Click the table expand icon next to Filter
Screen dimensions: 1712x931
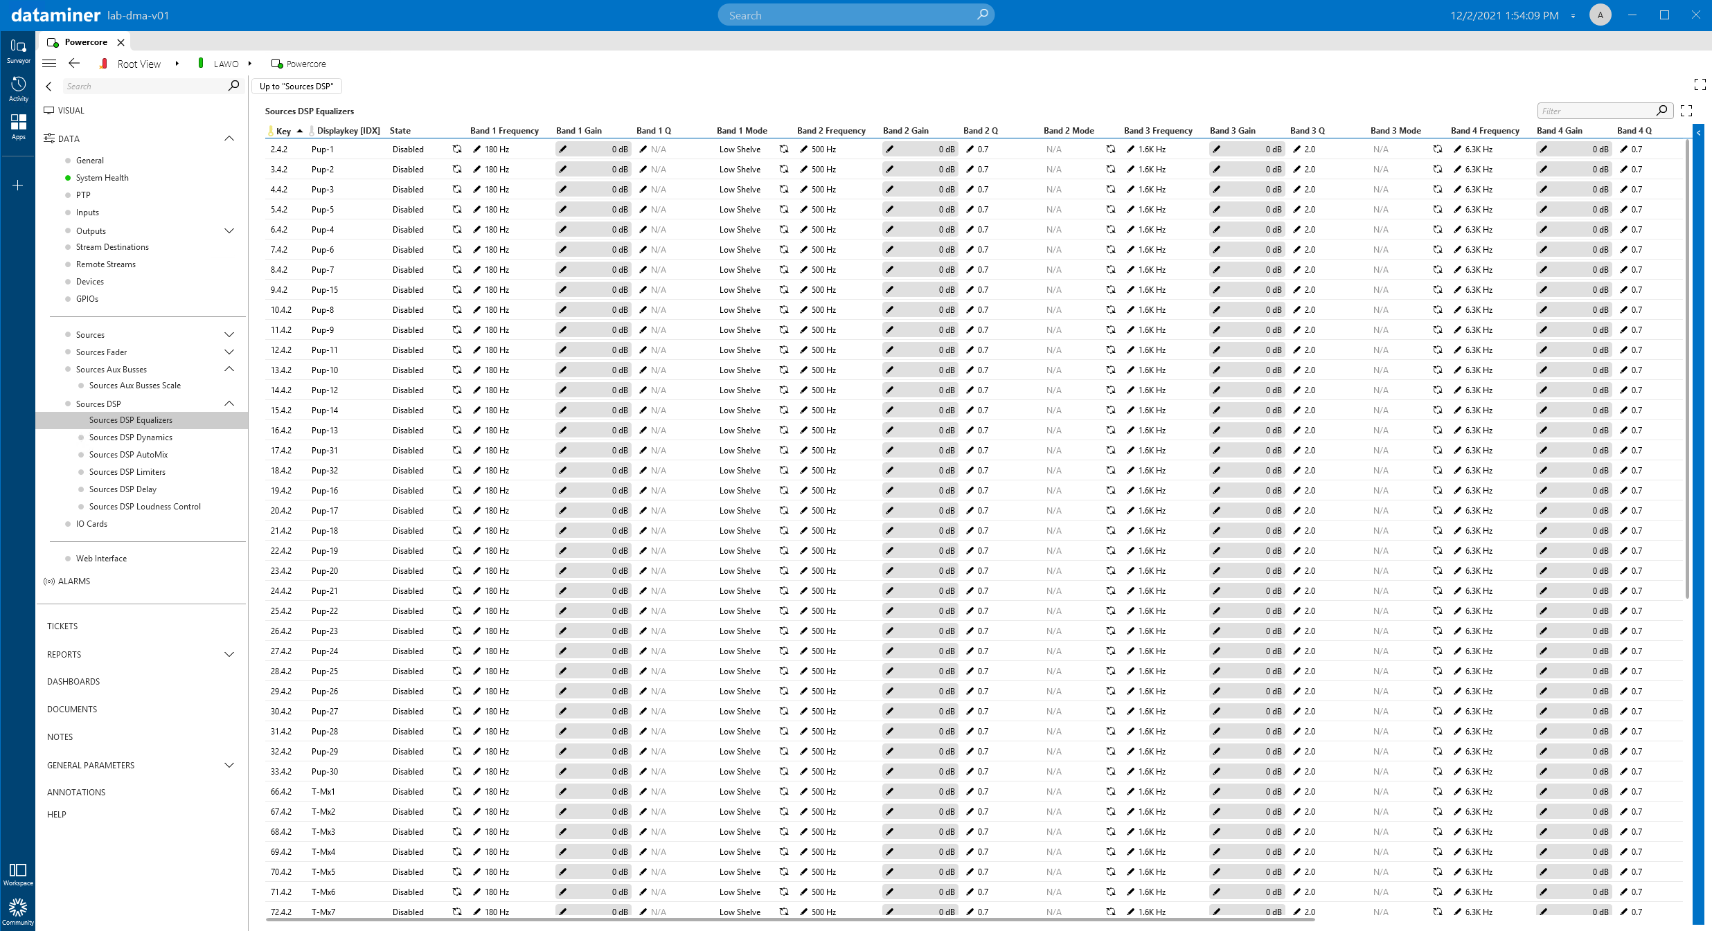[x=1686, y=111]
